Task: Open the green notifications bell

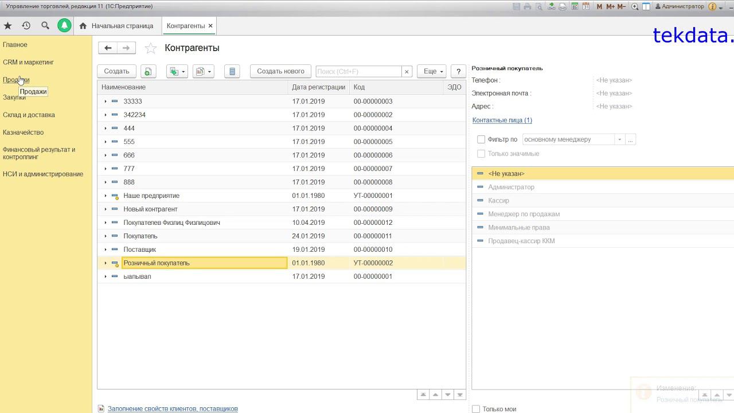Action: (64, 26)
